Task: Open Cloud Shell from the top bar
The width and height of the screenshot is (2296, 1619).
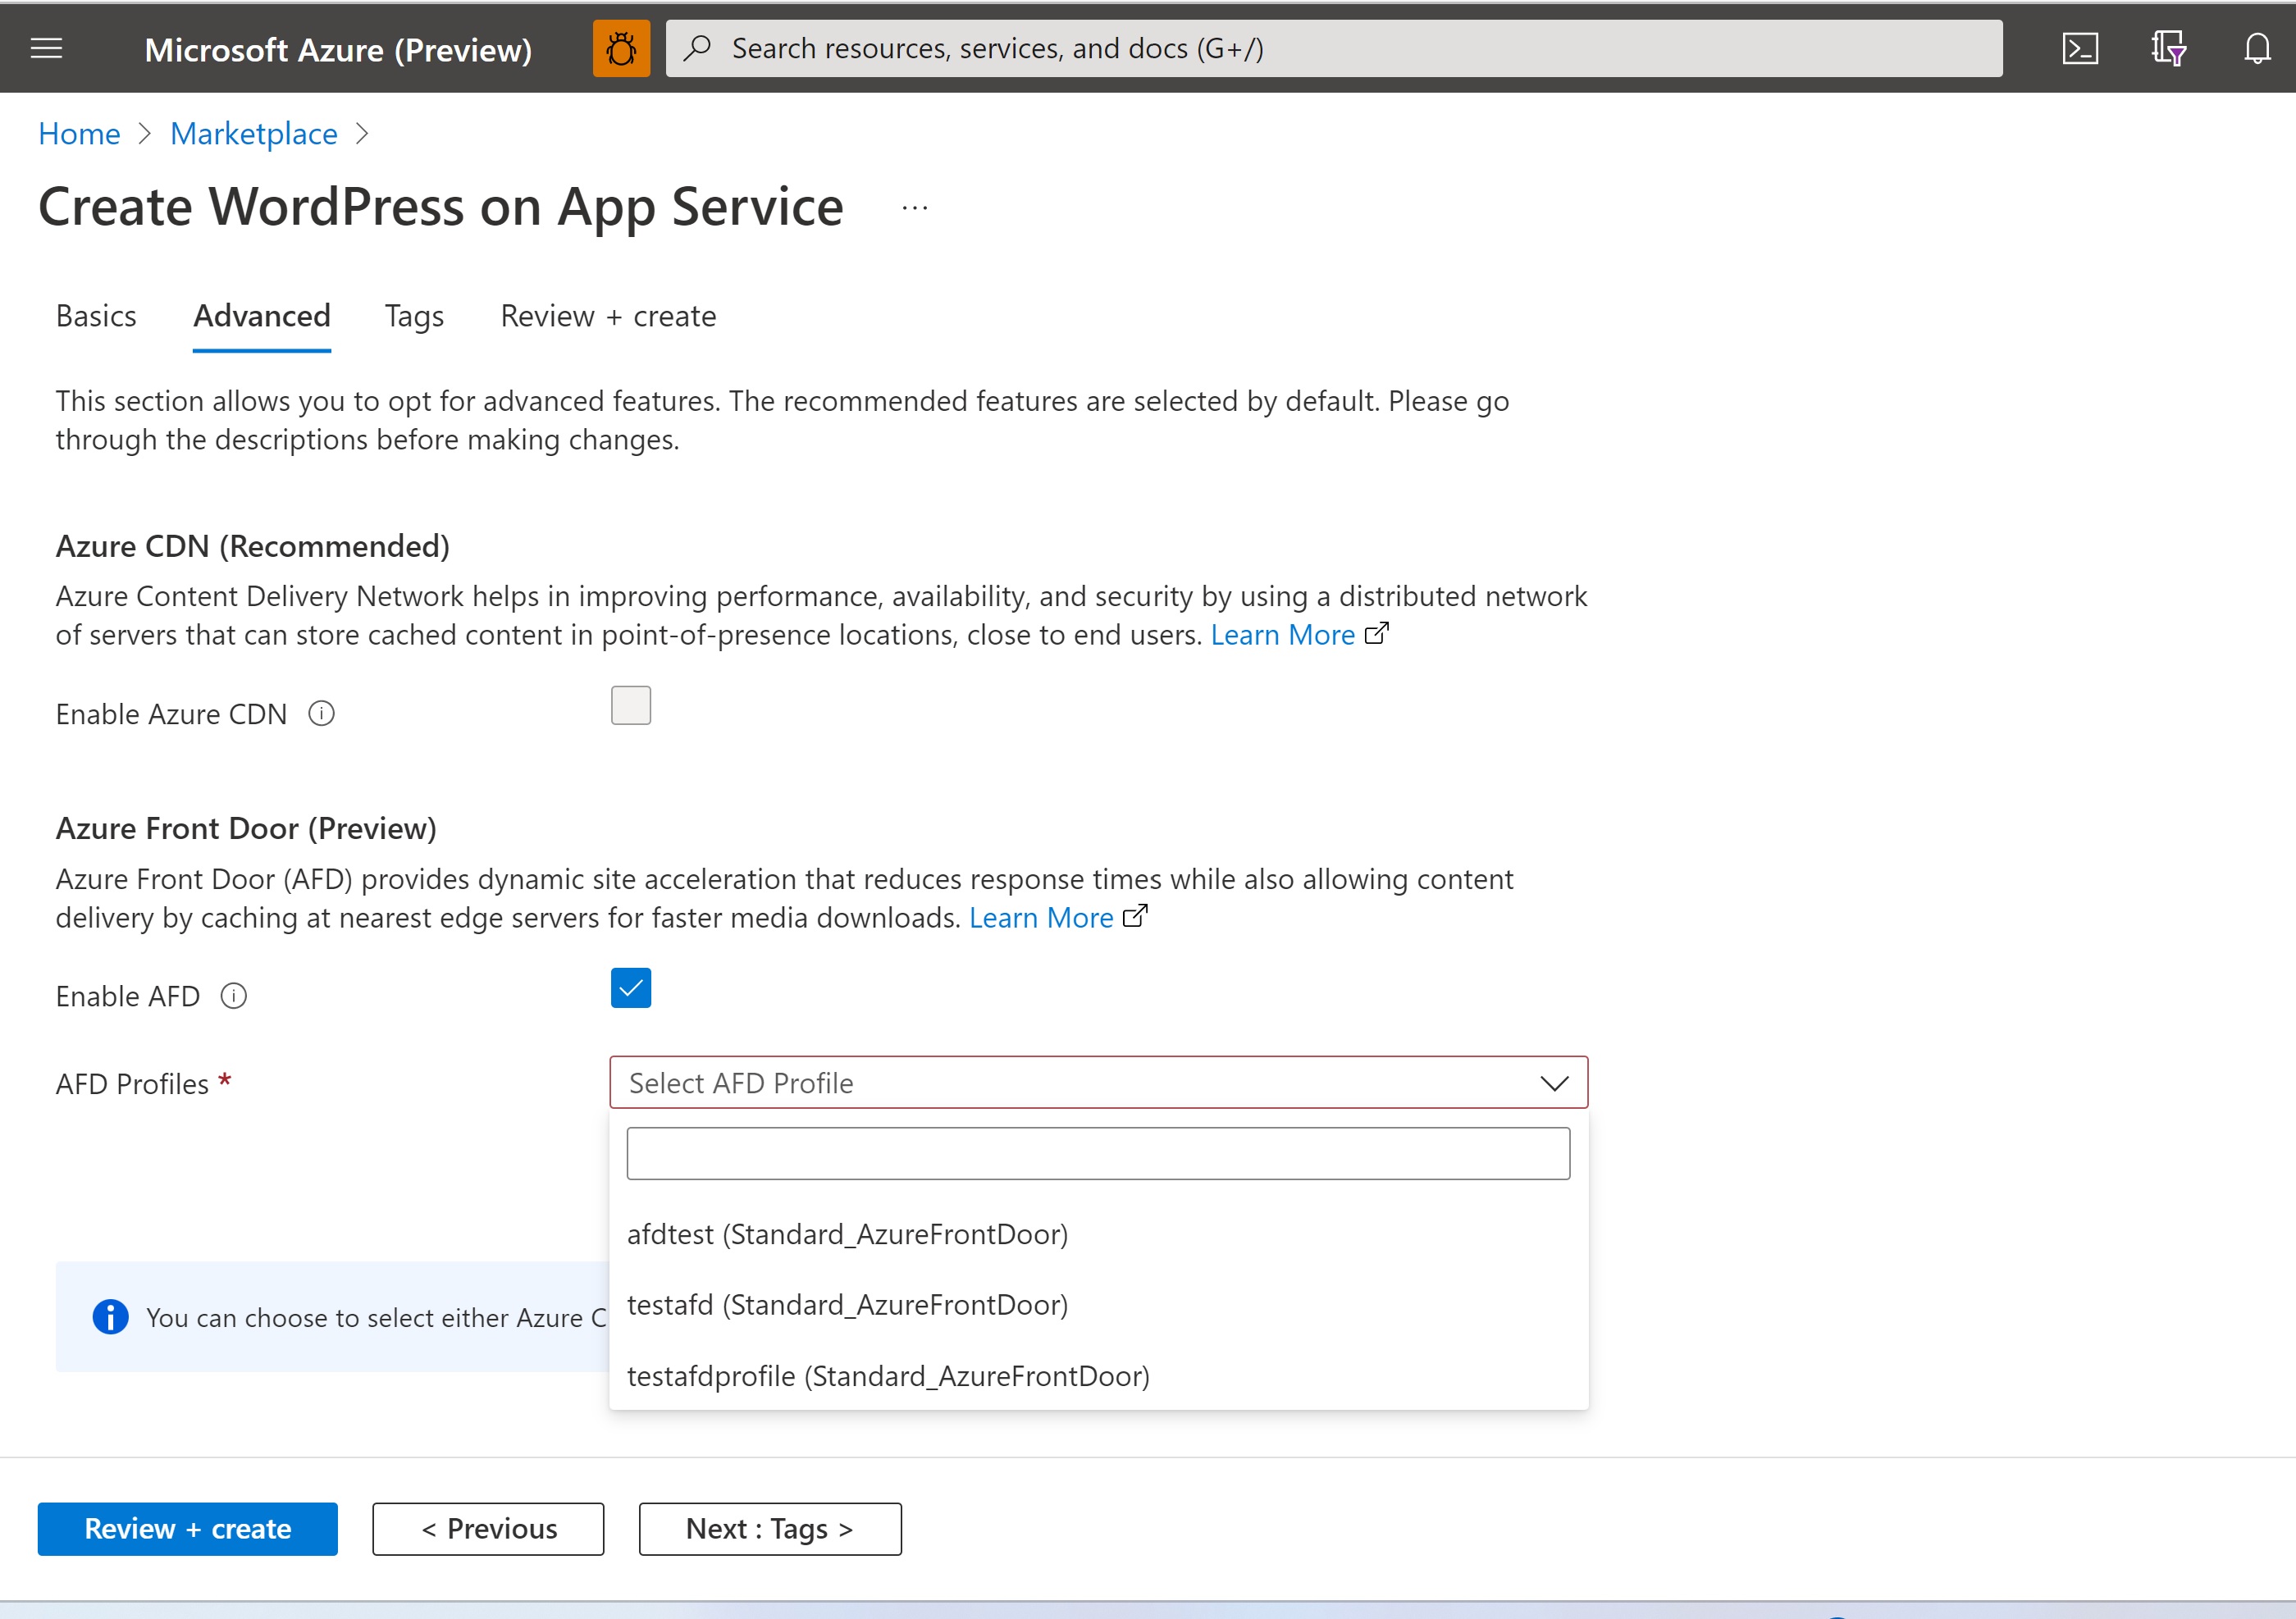Action: [2080, 48]
